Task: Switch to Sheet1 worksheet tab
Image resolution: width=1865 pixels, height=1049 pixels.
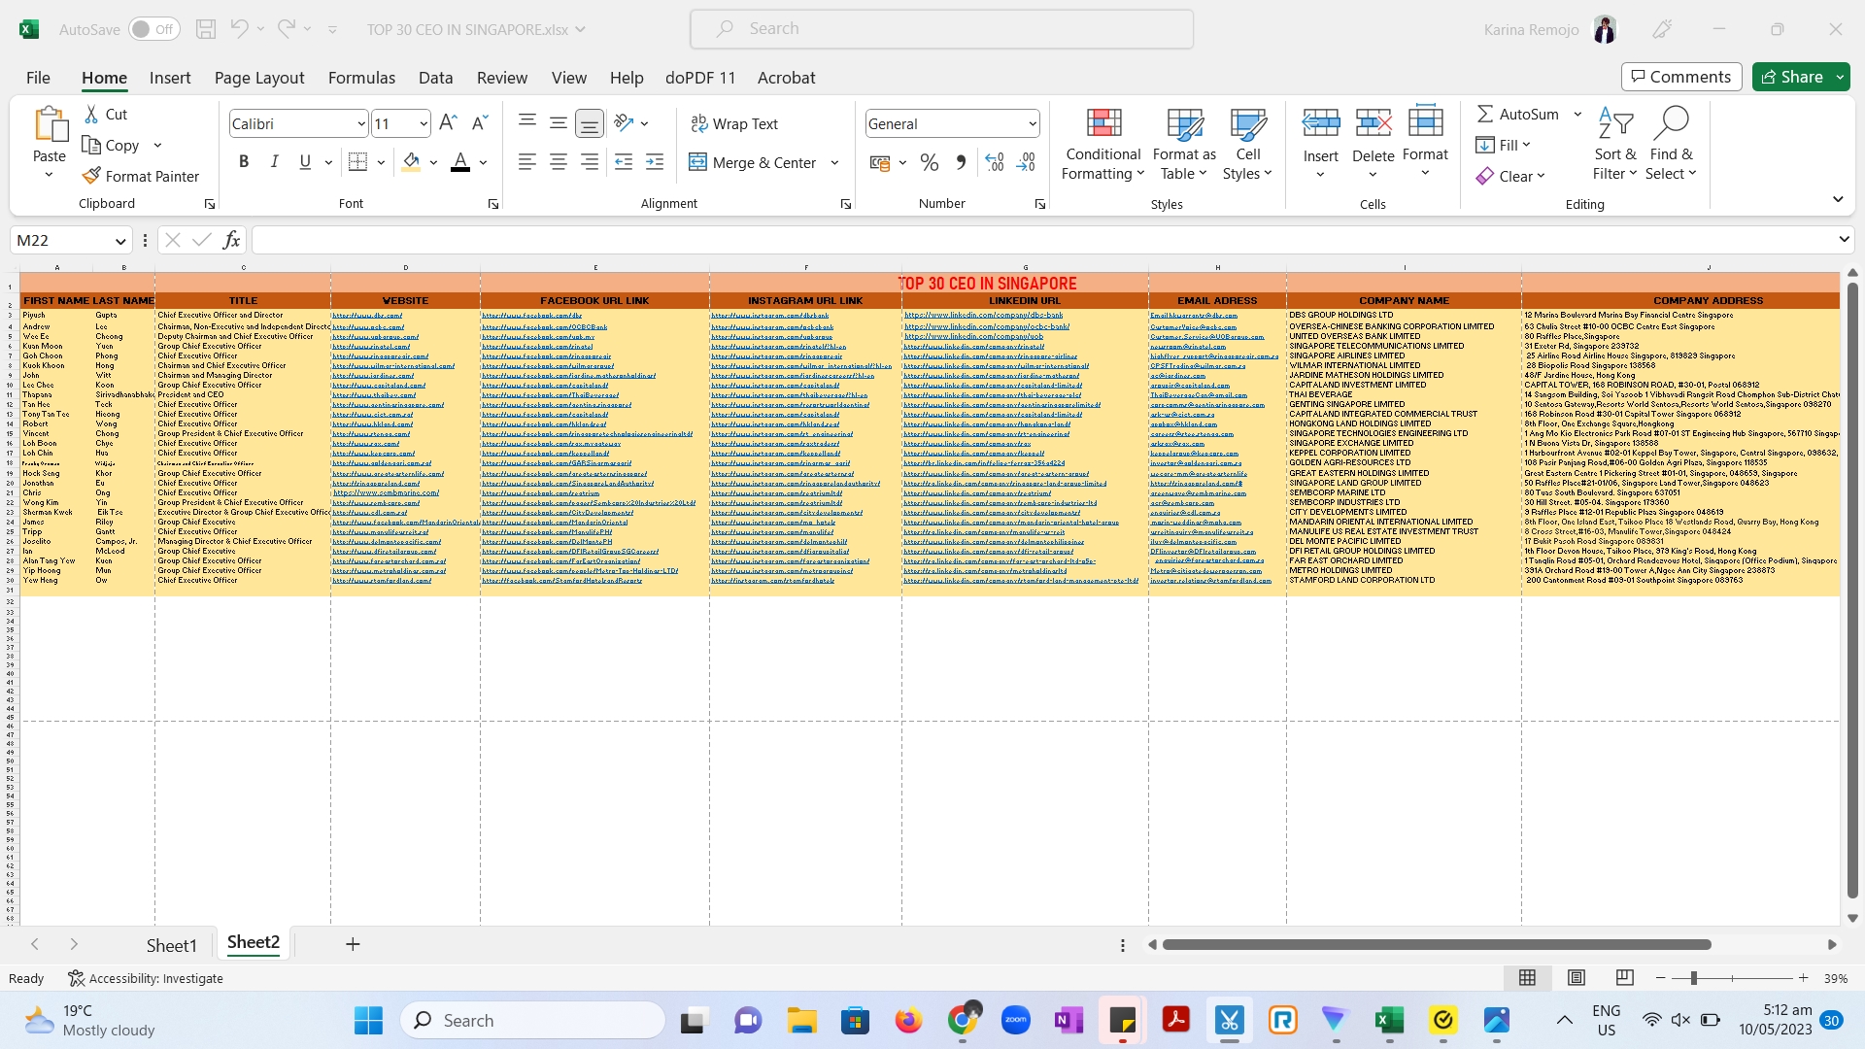Action: coord(171,945)
